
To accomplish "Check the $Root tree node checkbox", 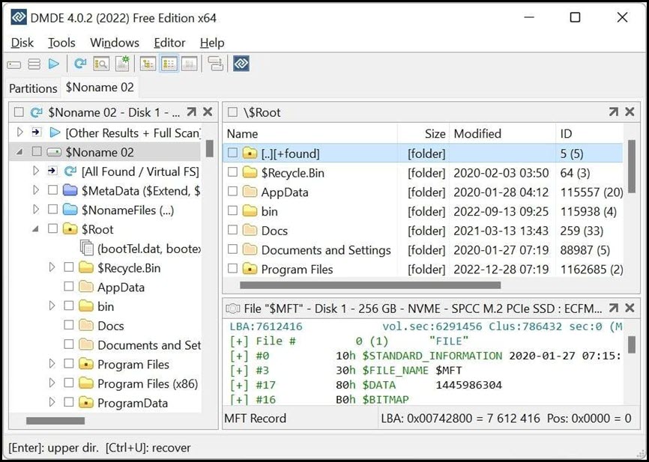I will pos(52,228).
